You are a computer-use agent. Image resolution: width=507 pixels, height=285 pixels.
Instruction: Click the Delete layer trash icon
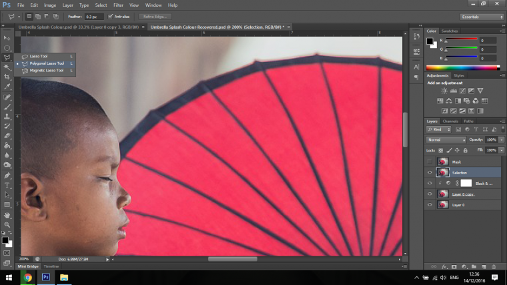(494, 267)
